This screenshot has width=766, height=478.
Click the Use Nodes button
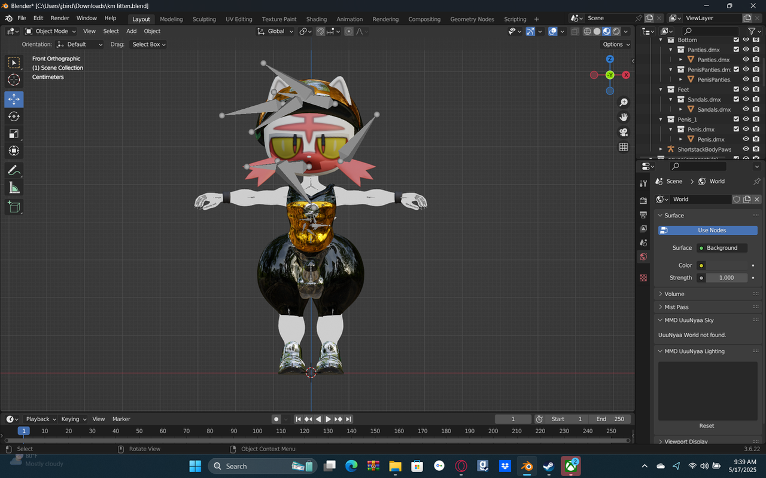point(708,230)
